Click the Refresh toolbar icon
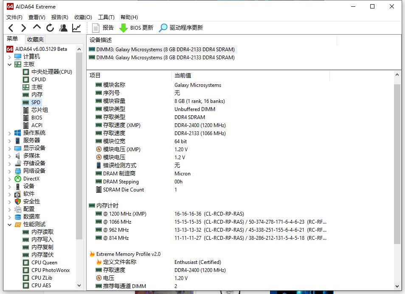The height and width of the screenshot is (294, 405). (x=50, y=28)
